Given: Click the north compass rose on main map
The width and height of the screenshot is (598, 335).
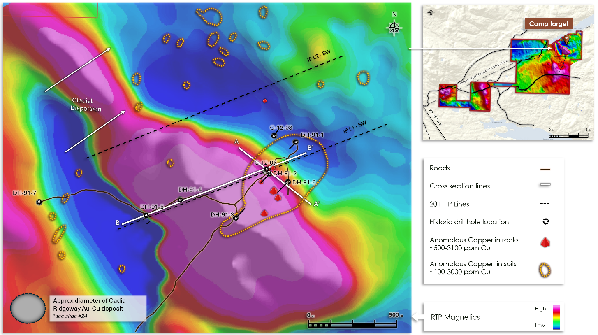Looking at the screenshot, I should tap(394, 28).
